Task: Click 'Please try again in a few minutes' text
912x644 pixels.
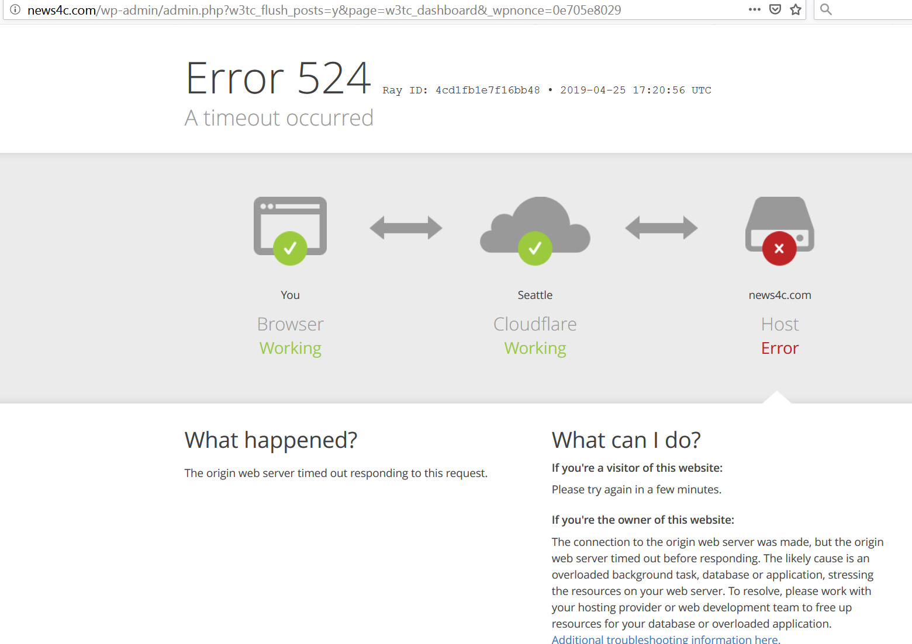Action: tap(637, 489)
